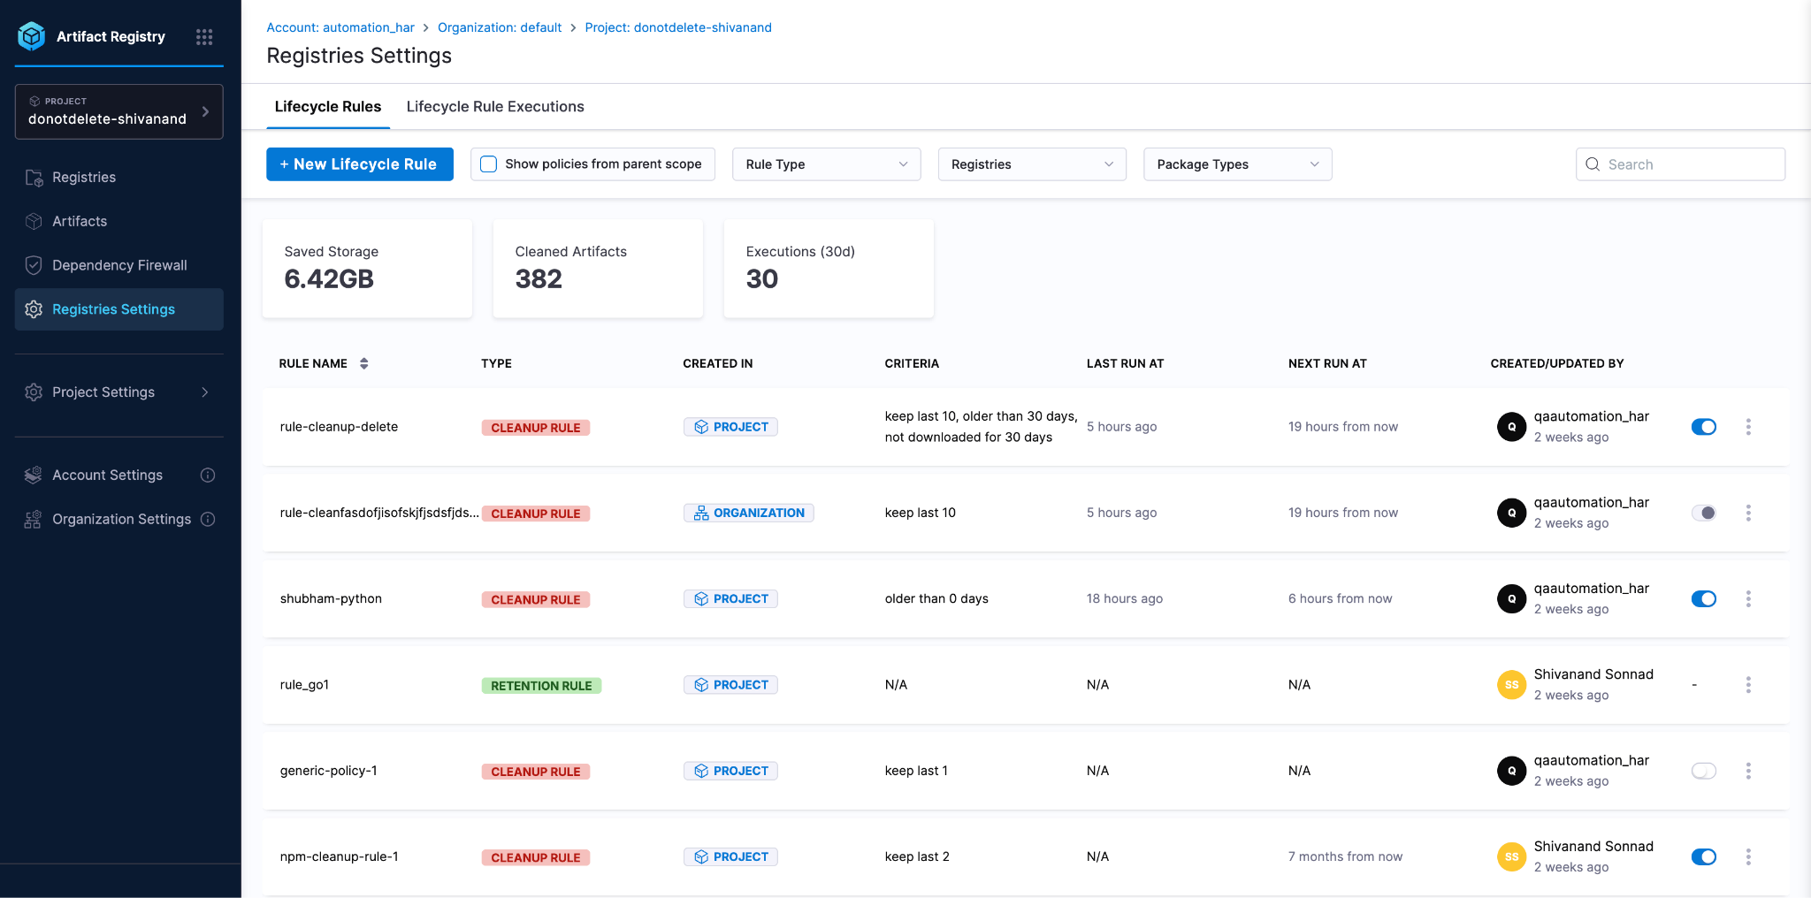Follow the Organization: default breadcrumb link

pos(500,27)
